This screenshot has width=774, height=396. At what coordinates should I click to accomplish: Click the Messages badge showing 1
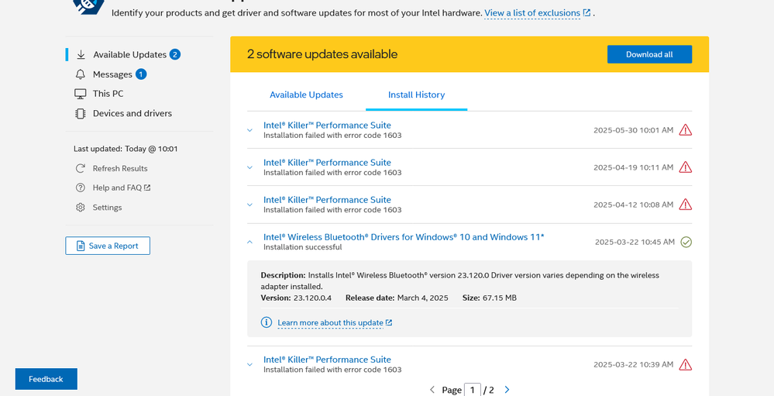pyautogui.click(x=141, y=74)
